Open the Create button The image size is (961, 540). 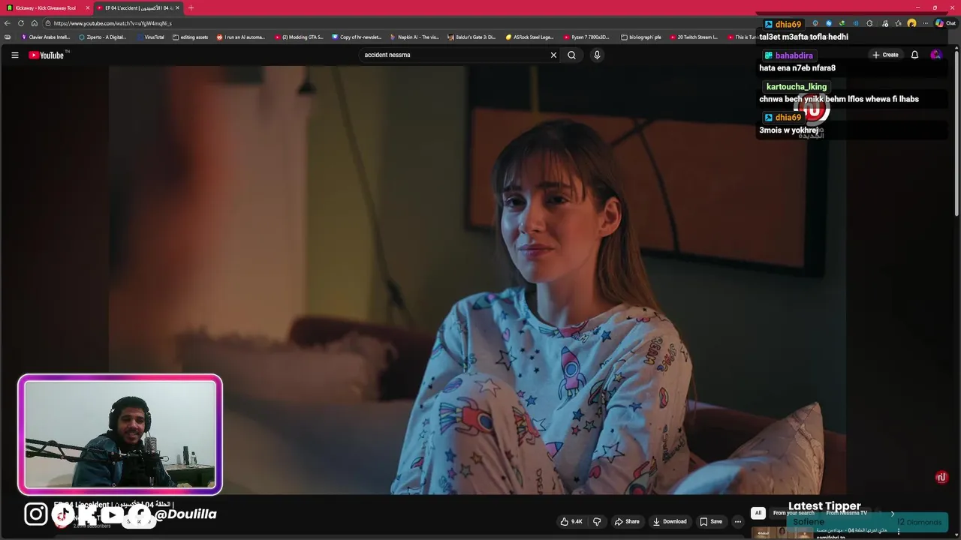pos(885,55)
